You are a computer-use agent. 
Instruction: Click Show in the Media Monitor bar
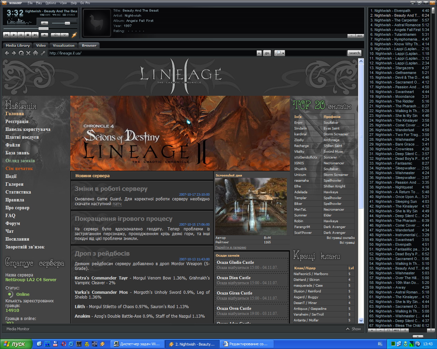pyautogui.click(x=353, y=329)
